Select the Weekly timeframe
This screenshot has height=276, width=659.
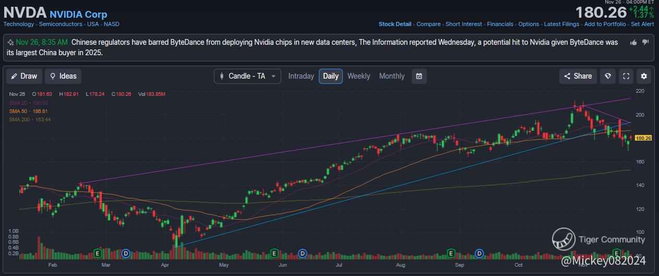point(358,76)
